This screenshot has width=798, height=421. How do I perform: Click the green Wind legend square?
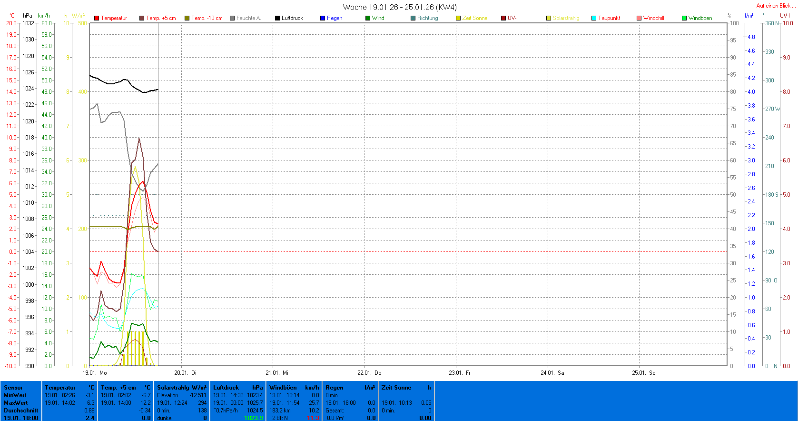coord(368,18)
